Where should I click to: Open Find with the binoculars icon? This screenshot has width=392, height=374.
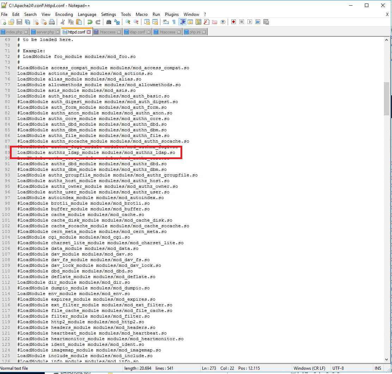coord(109,22)
